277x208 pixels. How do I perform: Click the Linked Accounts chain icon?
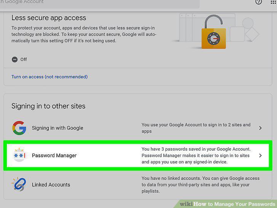click(19, 184)
